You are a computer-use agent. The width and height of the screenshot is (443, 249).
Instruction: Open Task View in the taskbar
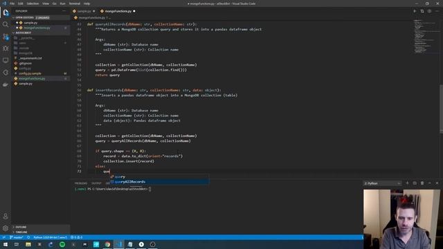[x=17, y=244]
